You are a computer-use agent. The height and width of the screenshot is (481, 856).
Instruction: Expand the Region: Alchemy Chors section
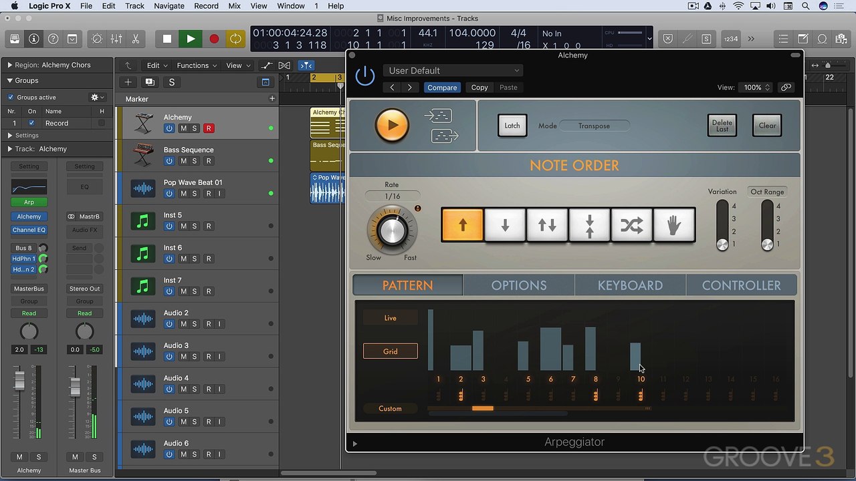tap(10, 65)
